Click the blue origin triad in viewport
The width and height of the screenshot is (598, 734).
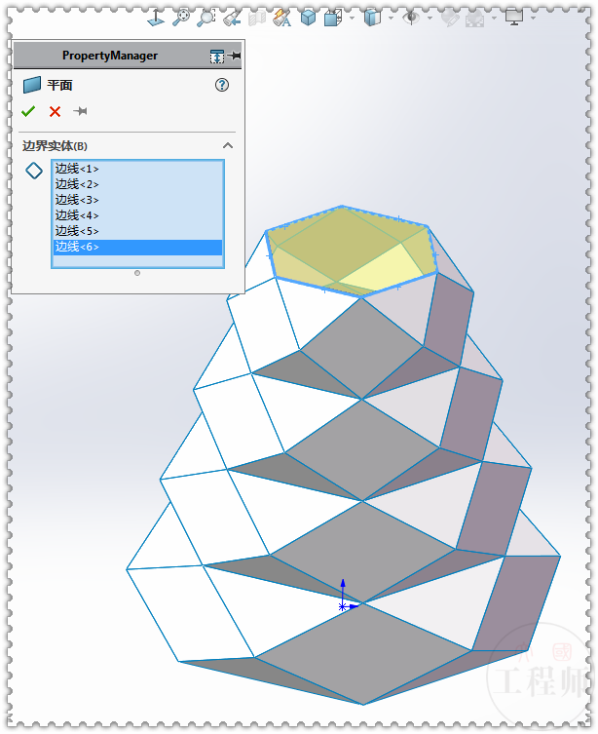(347, 596)
